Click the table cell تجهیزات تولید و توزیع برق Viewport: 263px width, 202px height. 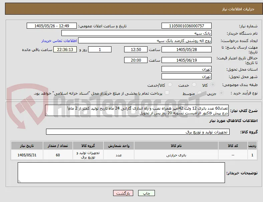pyautogui.click(x=88, y=155)
